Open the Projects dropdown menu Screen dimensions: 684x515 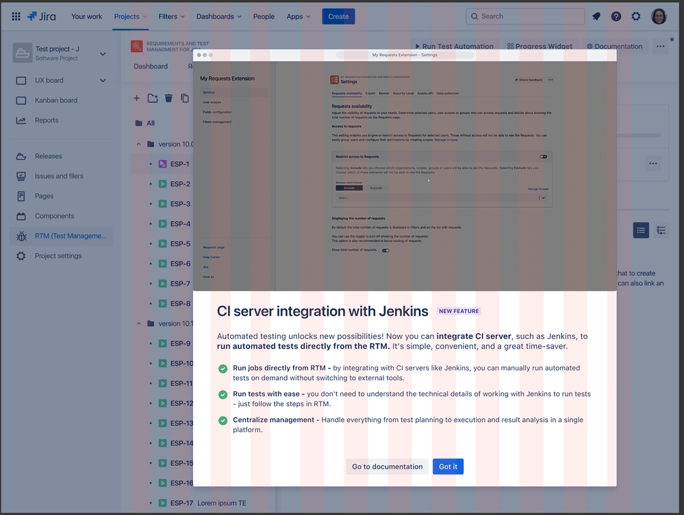click(x=130, y=16)
